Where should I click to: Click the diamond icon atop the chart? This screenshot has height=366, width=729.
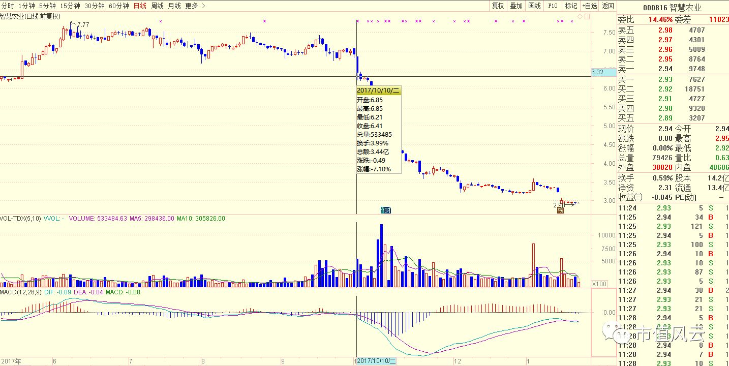pyautogui.click(x=579, y=17)
